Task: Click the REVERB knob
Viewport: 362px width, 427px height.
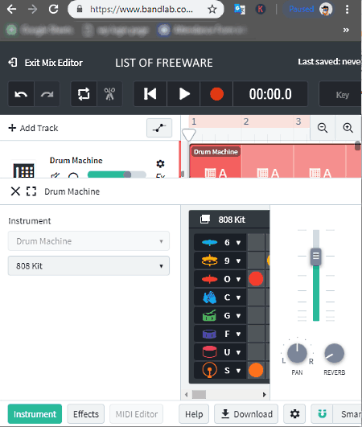Action: pos(334,353)
